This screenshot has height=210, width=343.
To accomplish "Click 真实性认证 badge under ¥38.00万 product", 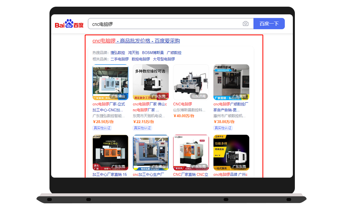I will [x=223, y=128].
